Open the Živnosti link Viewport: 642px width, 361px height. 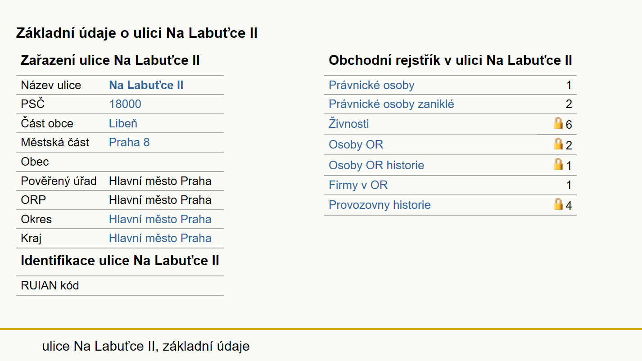pyautogui.click(x=349, y=124)
